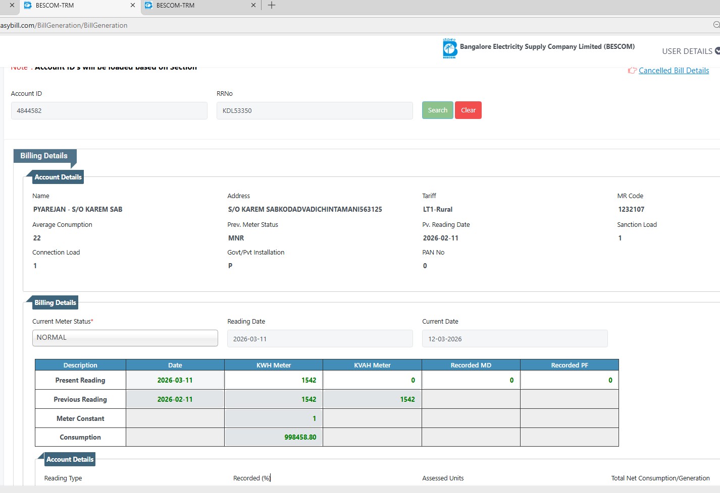Click the Current Date field

515,339
